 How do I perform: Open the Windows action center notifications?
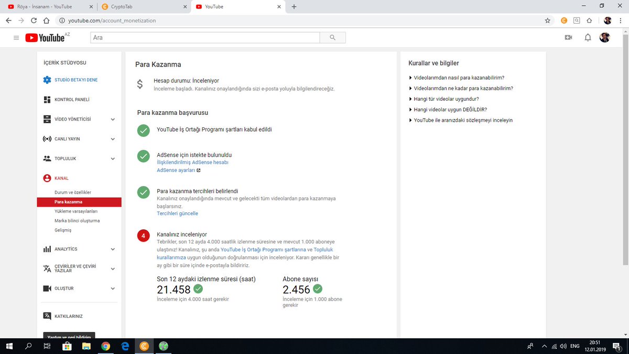coord(617,346)
